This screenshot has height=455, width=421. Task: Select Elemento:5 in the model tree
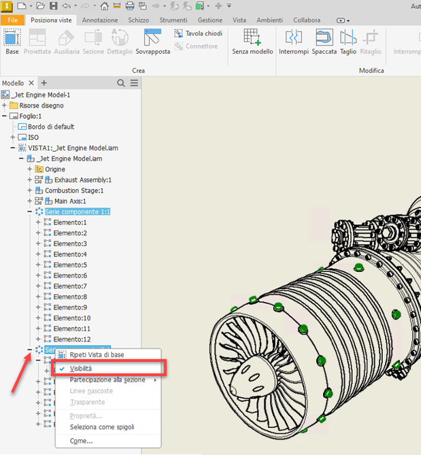pos(70,265)
